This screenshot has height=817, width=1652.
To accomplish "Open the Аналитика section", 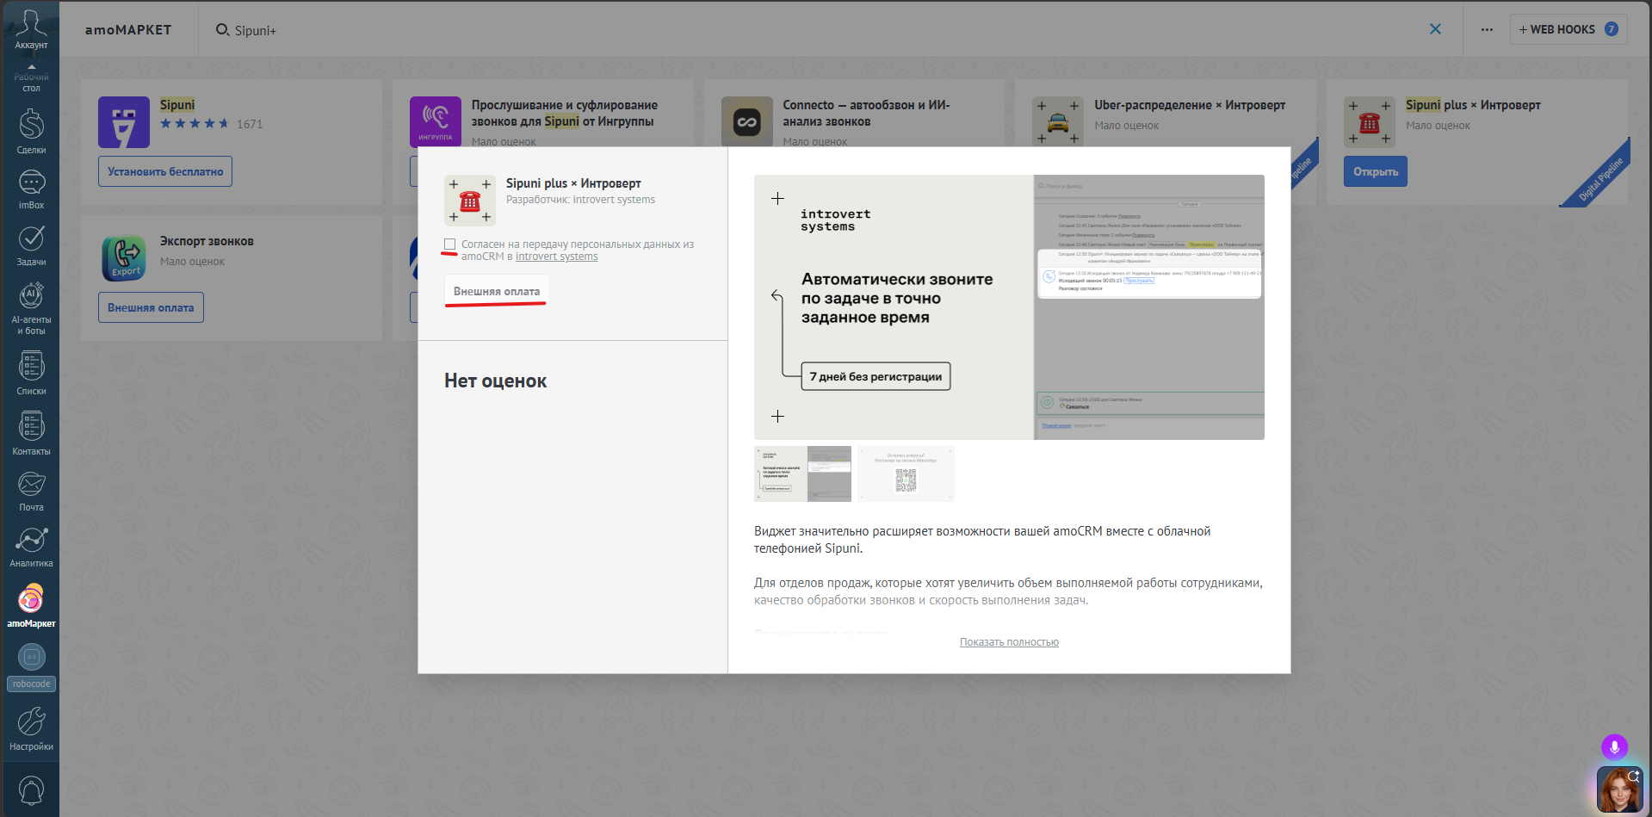I will pos(31,547).
